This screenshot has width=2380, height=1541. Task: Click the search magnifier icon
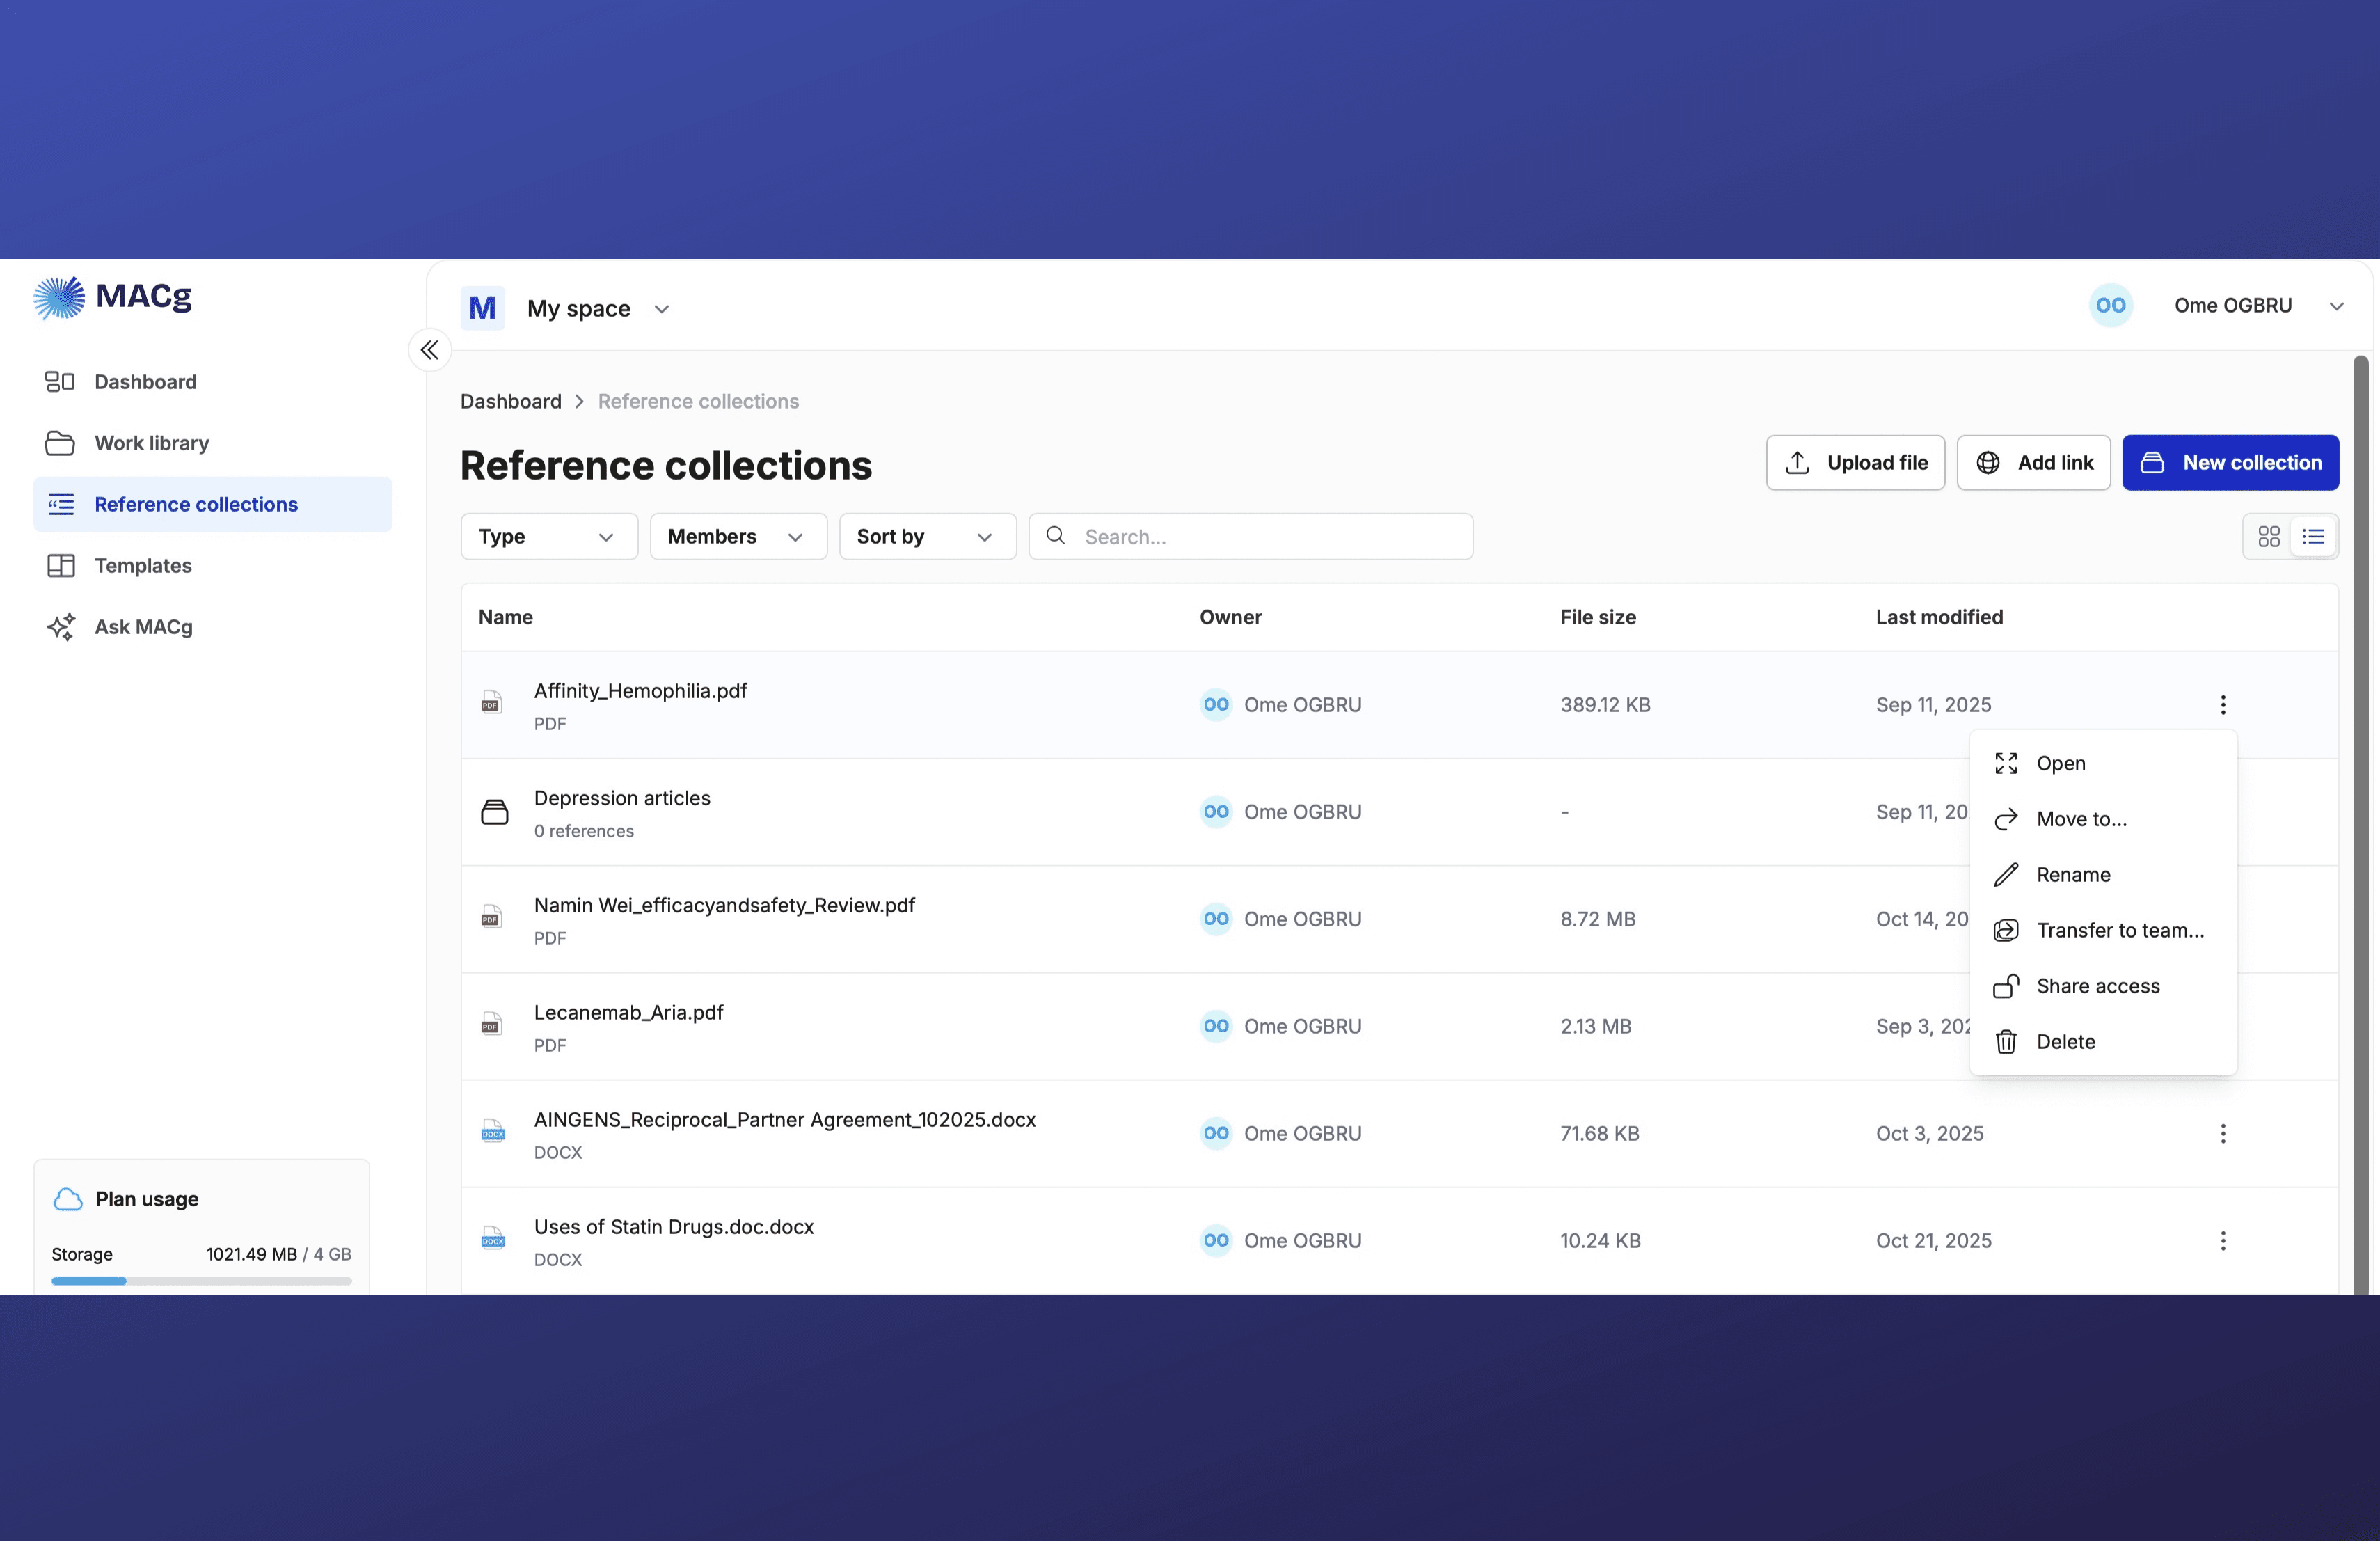(1056, 536)
